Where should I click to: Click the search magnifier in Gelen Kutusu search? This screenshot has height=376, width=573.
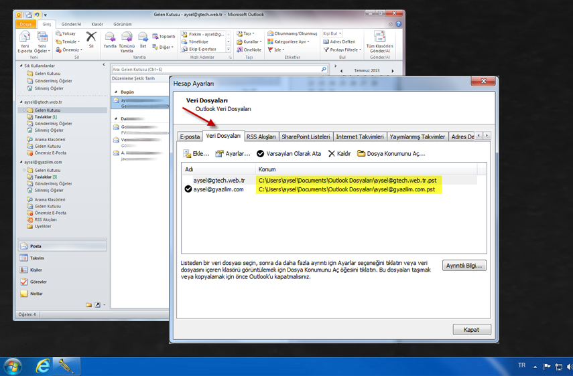324,69
